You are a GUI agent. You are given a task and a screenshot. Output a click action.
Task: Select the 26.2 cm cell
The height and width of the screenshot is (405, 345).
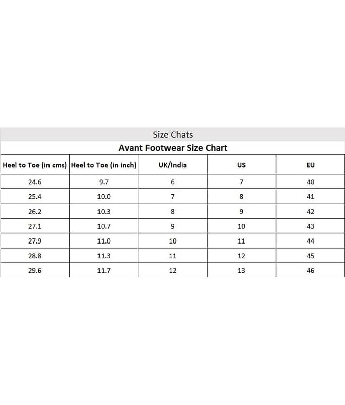(x=35, y=212)
